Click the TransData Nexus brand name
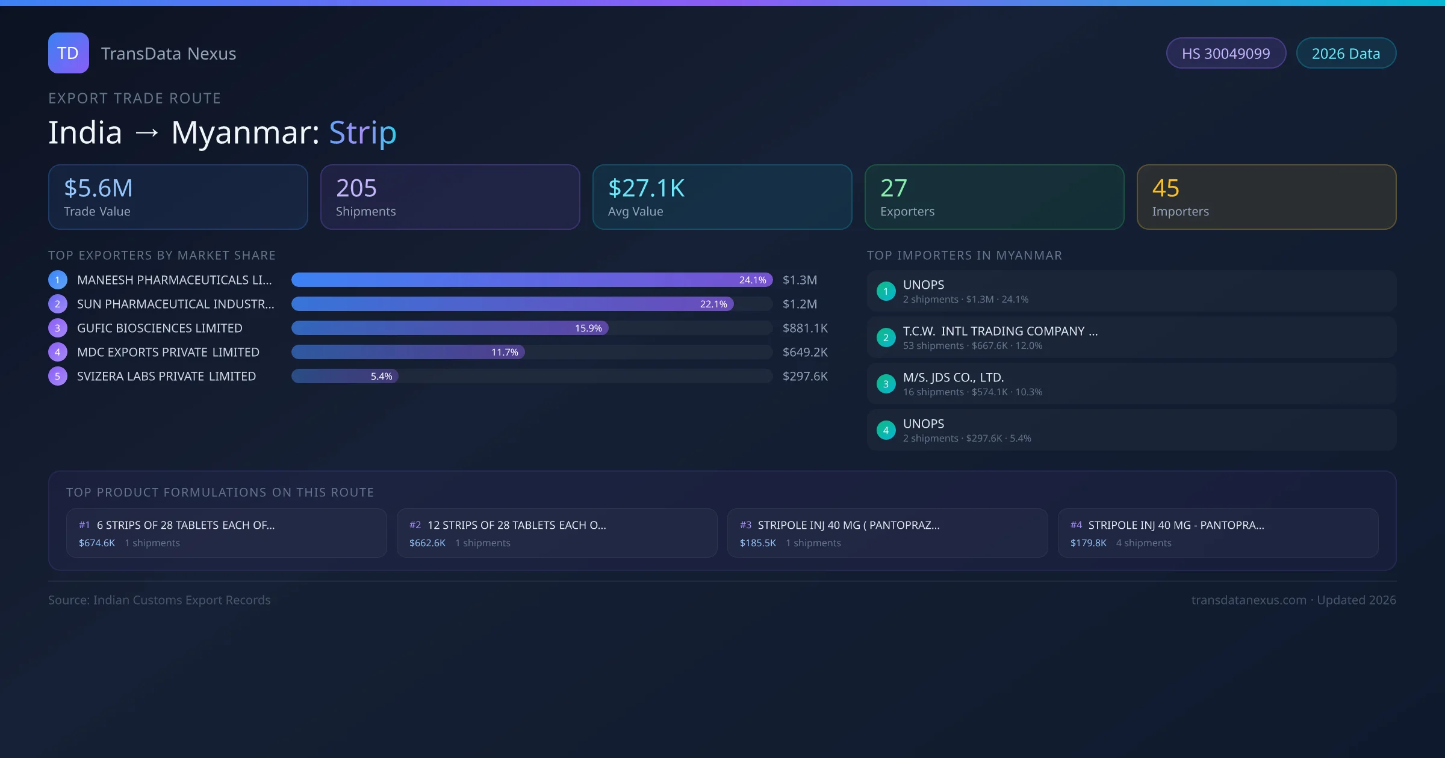Viewport: 1445px width, 758px height. [169, 54]
